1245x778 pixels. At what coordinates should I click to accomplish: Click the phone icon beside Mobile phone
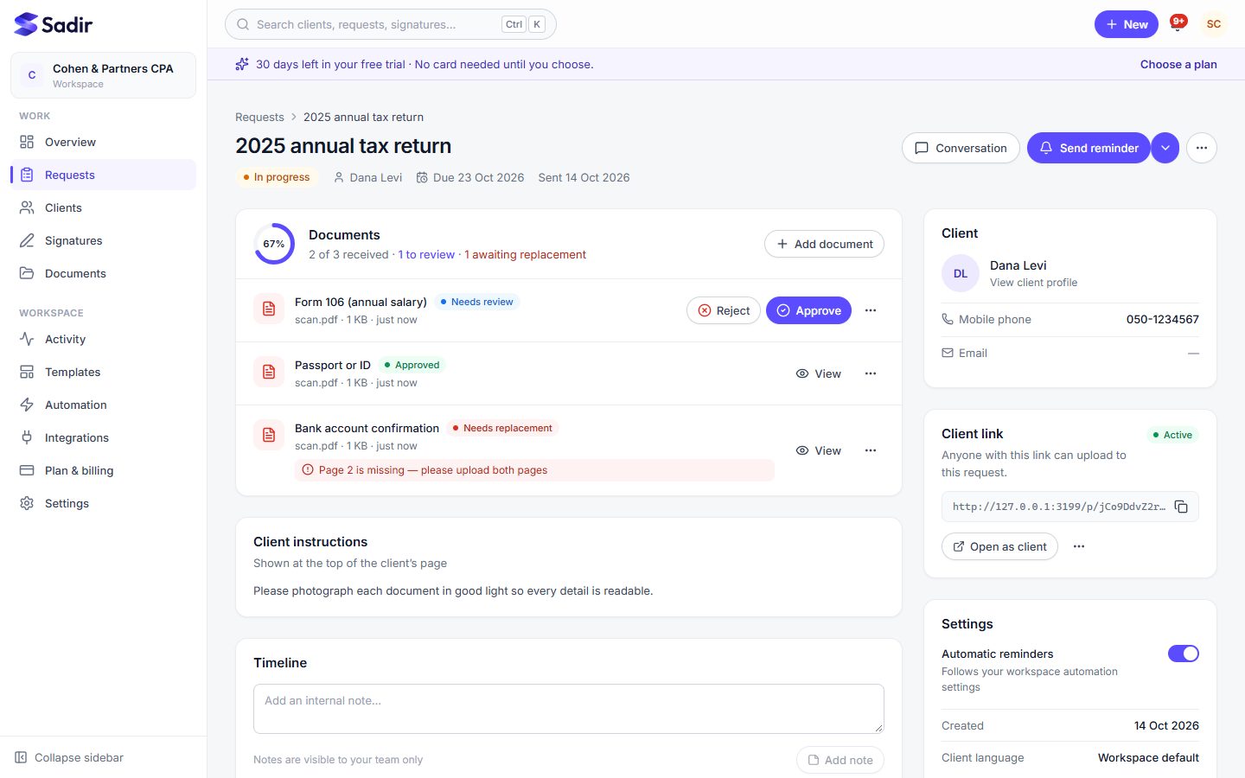[948, 319]
